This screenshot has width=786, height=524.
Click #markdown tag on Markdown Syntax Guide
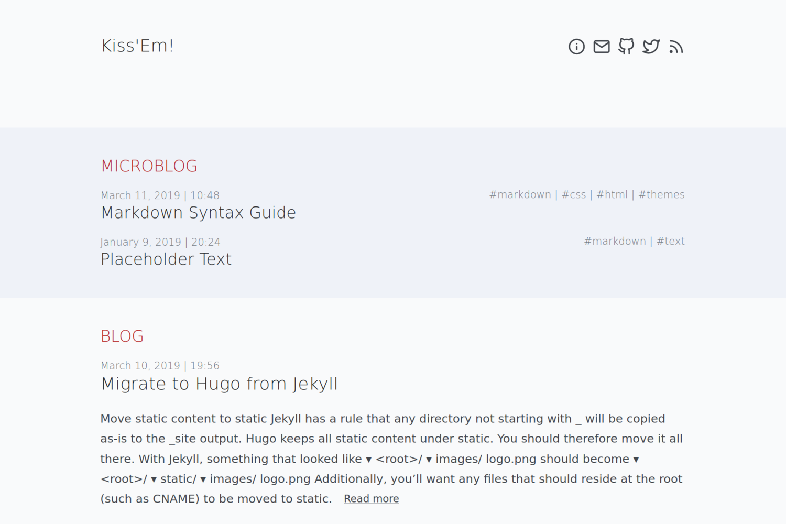pyautogui.click(x=520, y=195)
